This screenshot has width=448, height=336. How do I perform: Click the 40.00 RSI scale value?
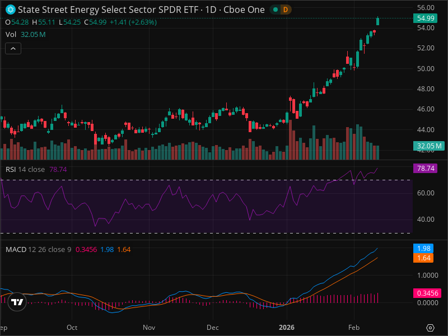click(x=426, y=220)
